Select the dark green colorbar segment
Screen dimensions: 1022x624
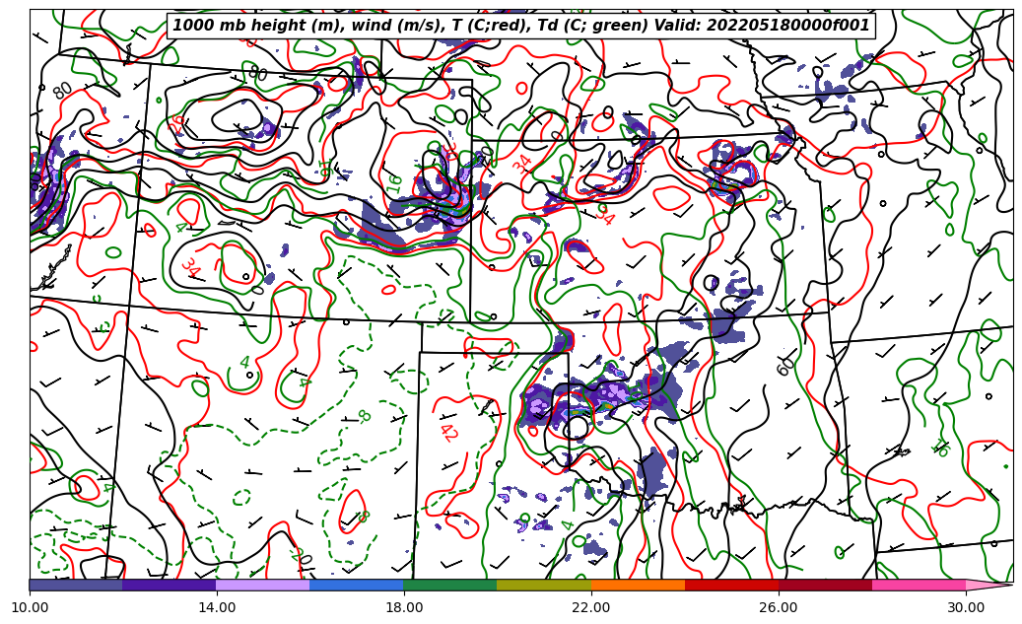[x=450, y=585]
